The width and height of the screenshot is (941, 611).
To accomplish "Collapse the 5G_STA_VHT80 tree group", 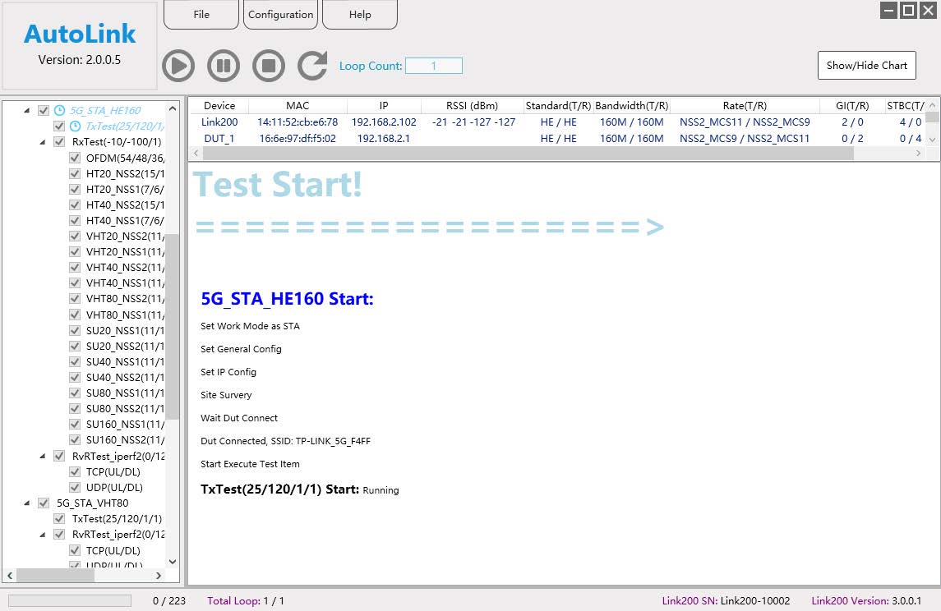I will click(26, 503).
